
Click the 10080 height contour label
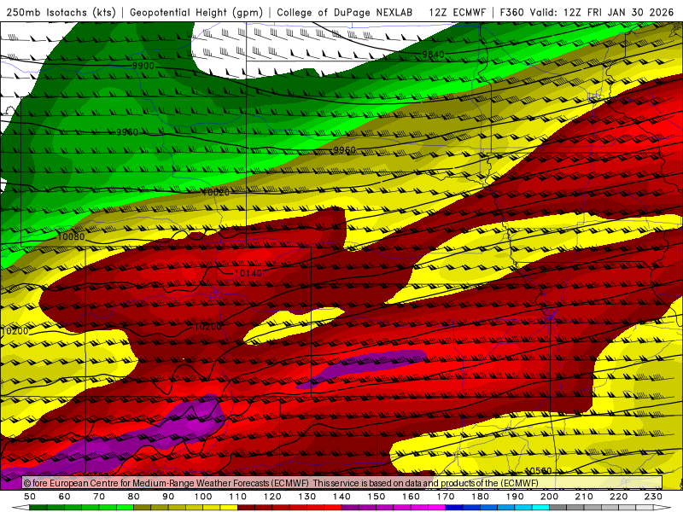pos(71,237)
